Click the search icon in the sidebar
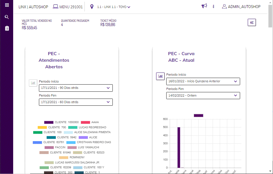 pos(7,17)
